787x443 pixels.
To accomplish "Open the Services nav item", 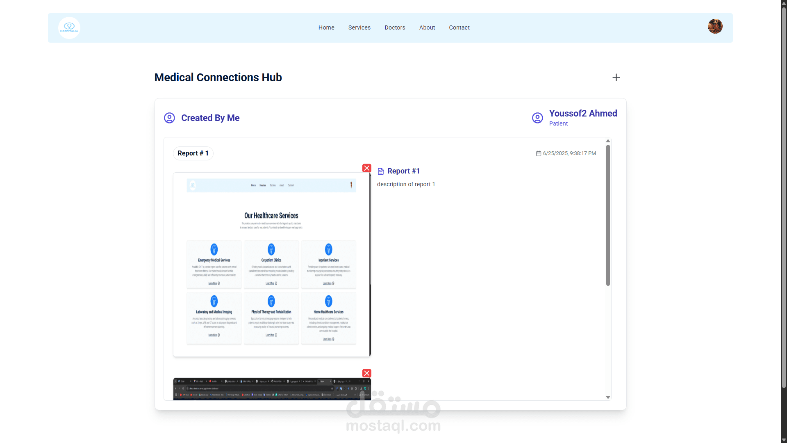I will 359,27.
